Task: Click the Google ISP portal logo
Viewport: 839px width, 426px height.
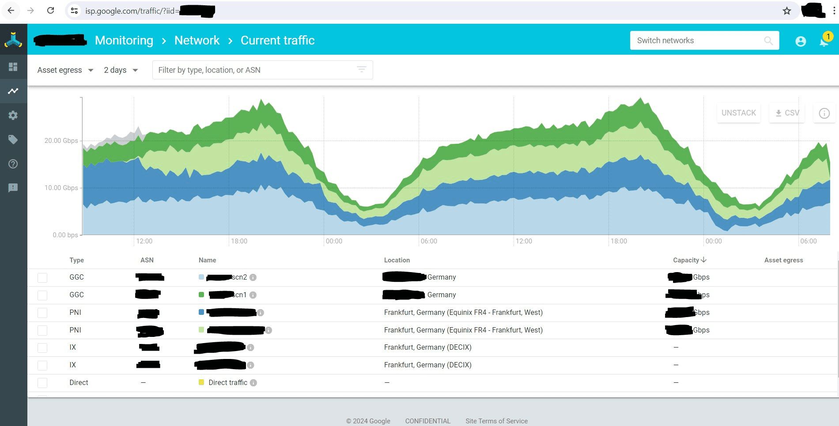Action: click(13, 40)
